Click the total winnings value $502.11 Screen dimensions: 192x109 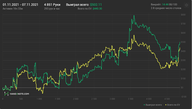tap(96, 5)
